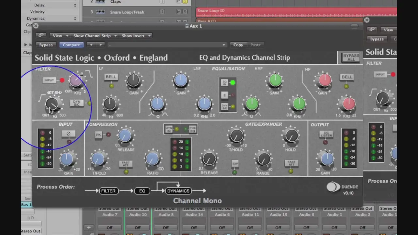Toggle the S/C LISTEN button
This screenshot has width=418, height=235.
coord(326,134)
